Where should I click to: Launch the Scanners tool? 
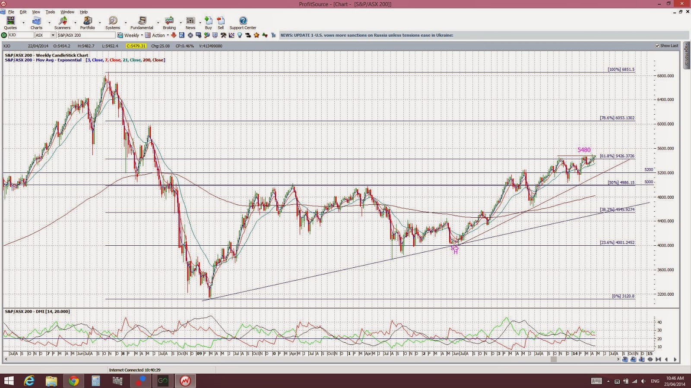(x=62, y=23)
